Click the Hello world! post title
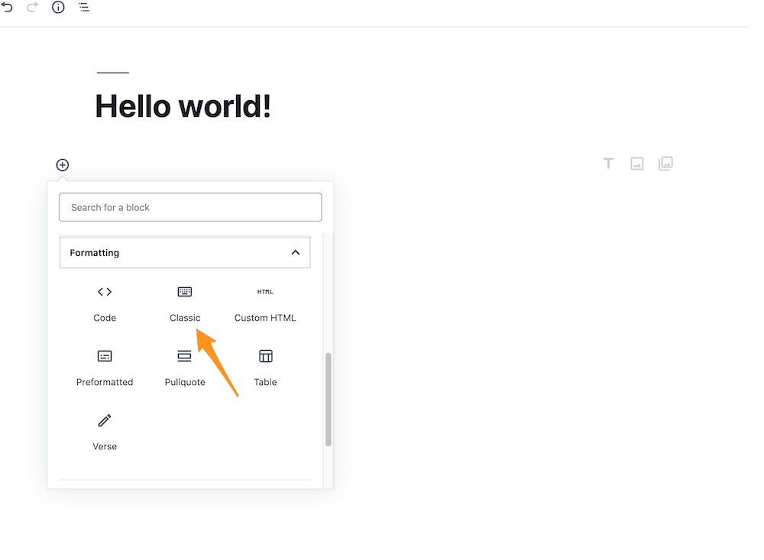Viewport: 764px width, 560px height. (183, 105)
